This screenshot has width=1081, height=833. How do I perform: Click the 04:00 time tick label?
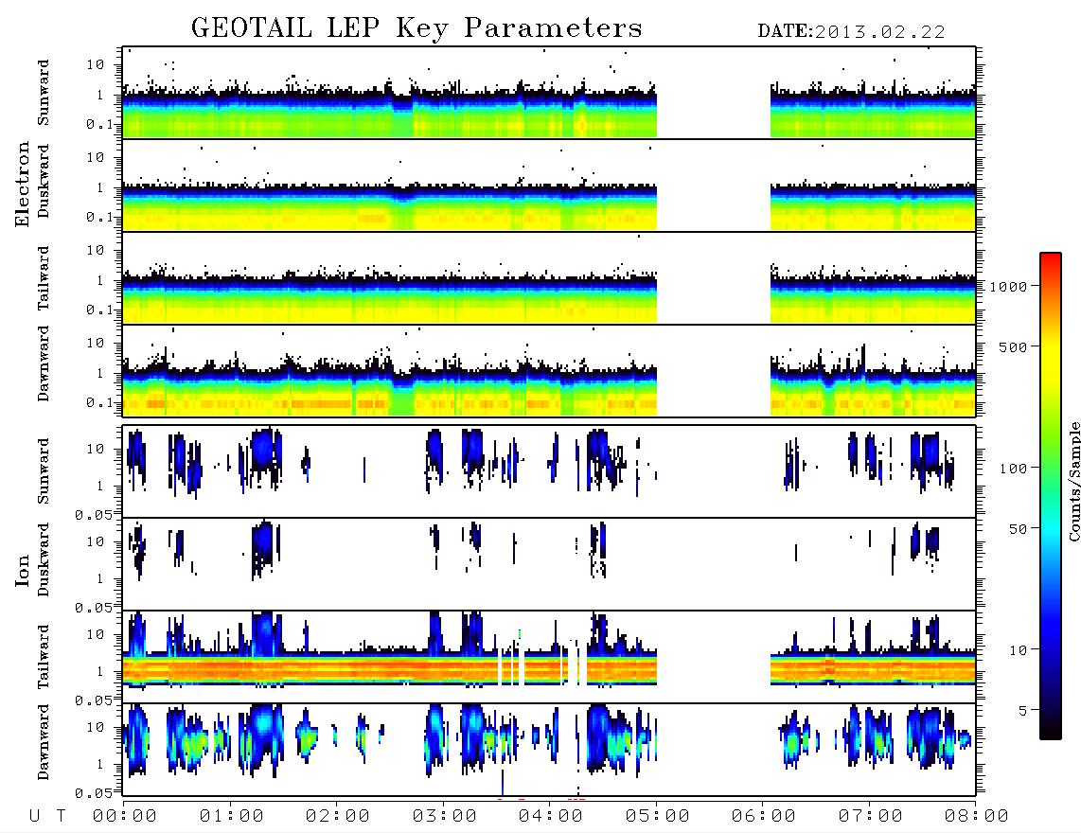[x=551, y=816]
